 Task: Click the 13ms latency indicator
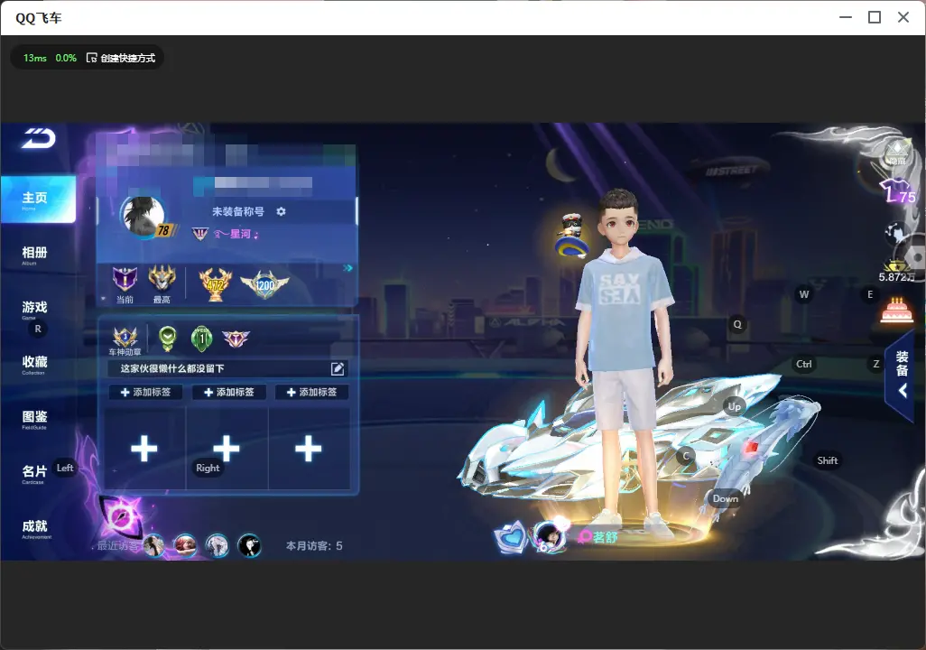tap(35, 58)
